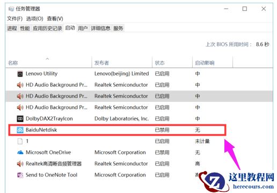Click Lenovo(beijing) Limited publisher cell
The height and width of the screenshot is (193, 277).
click(x=122, y=73)
